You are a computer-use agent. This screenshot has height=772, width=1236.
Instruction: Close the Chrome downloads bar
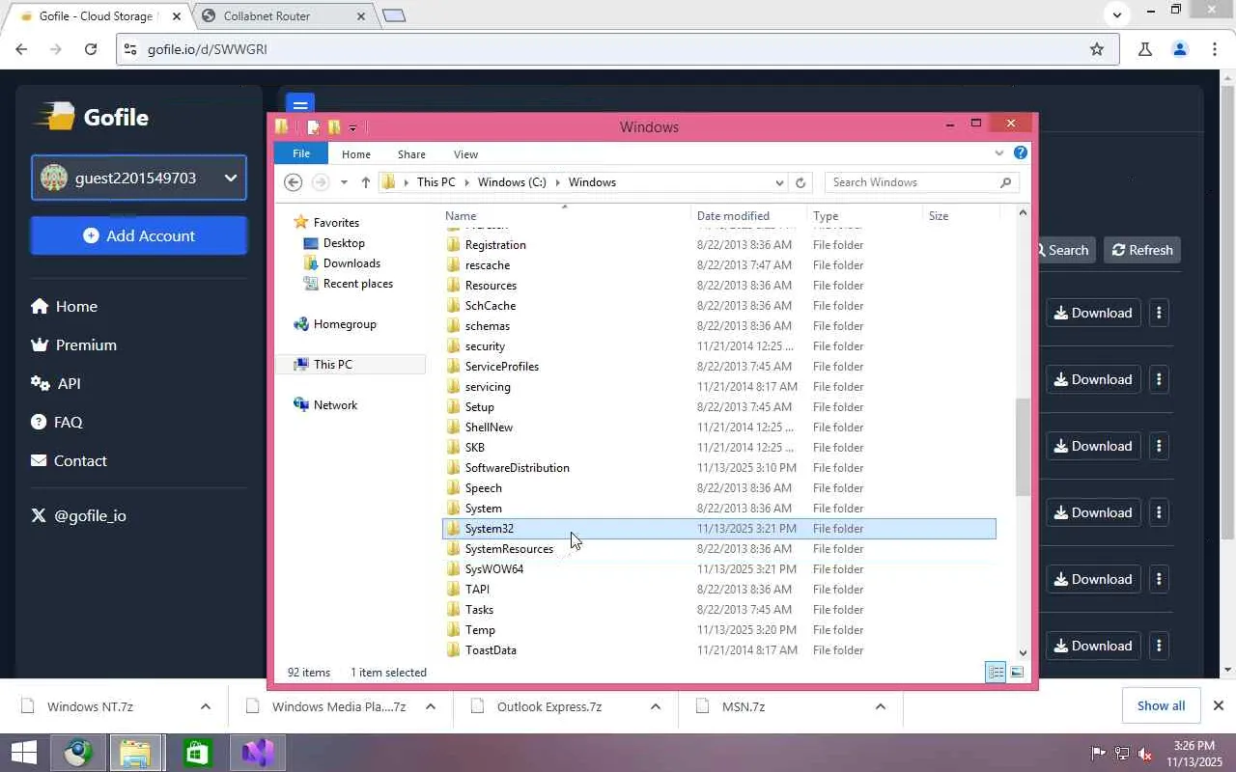point(1219,706)
